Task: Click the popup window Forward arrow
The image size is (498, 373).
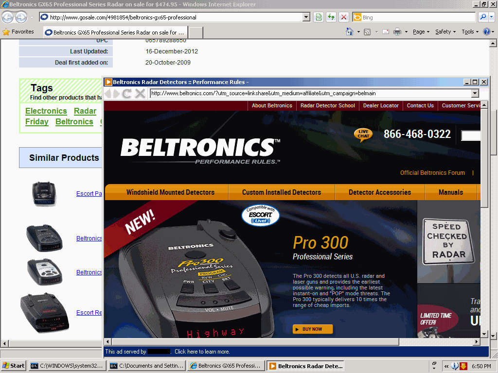Action: [116, 94]
